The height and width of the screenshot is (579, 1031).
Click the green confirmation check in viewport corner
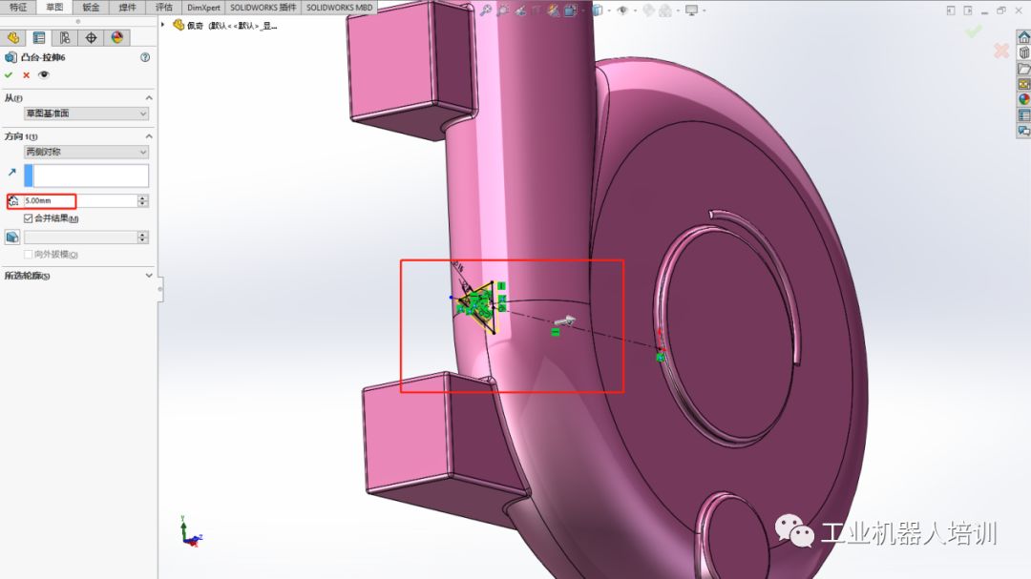click(x=974, y=31)
